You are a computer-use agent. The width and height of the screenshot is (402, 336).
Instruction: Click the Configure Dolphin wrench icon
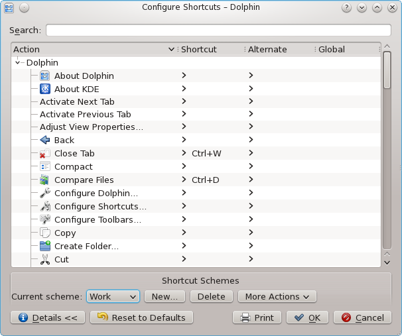pos(45,193)
